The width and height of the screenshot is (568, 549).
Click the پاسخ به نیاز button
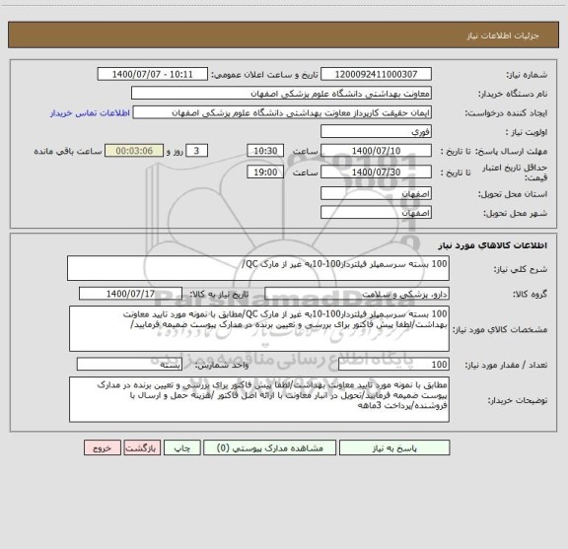[x=394, y=447]
